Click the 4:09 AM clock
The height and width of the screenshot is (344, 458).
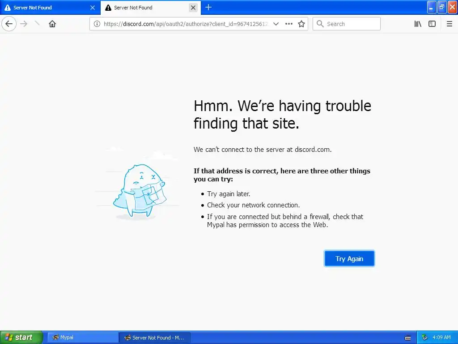pos(441,337)
